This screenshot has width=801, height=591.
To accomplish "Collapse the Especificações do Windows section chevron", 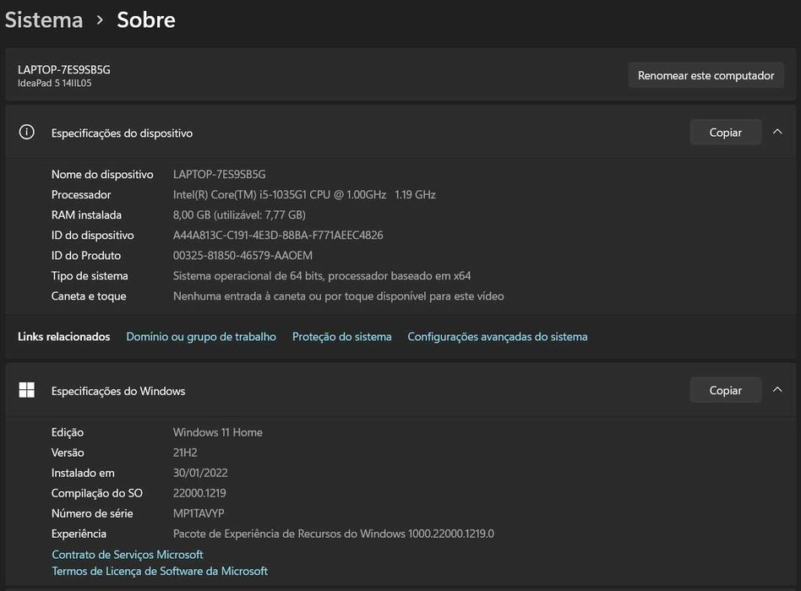I will (777, 389).
